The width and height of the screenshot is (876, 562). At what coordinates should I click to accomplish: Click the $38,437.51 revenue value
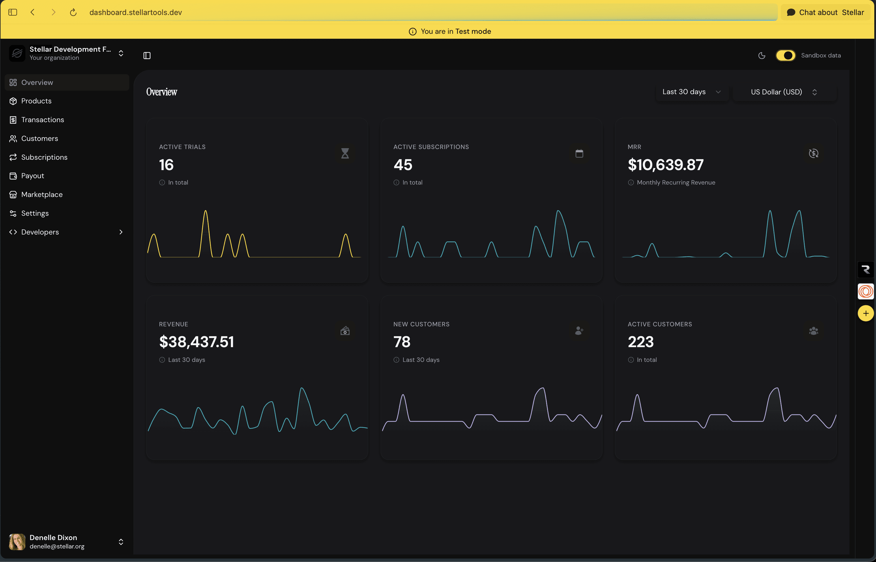tap(196, 342)
